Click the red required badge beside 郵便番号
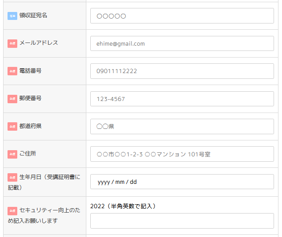Viewport: 282px width, 237px height. pos(12,99)
